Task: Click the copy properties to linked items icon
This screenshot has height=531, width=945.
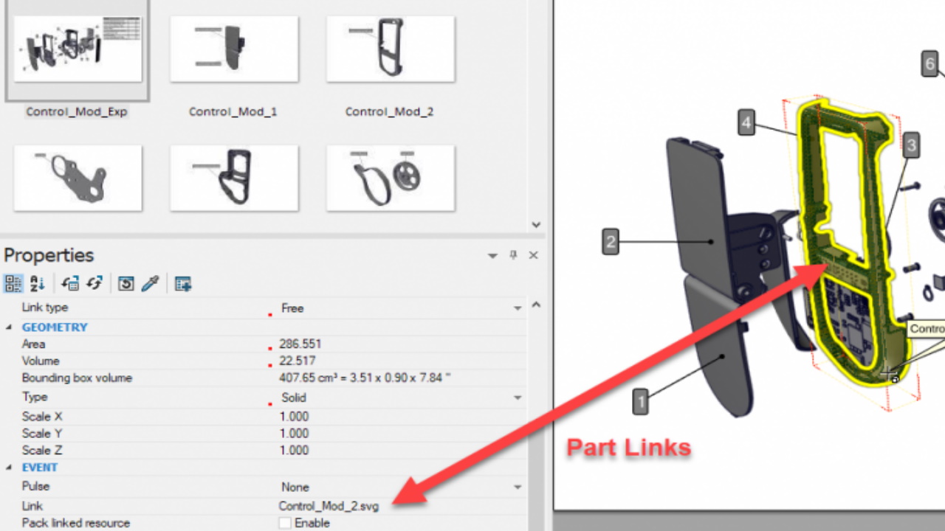Action: point(69,283)
